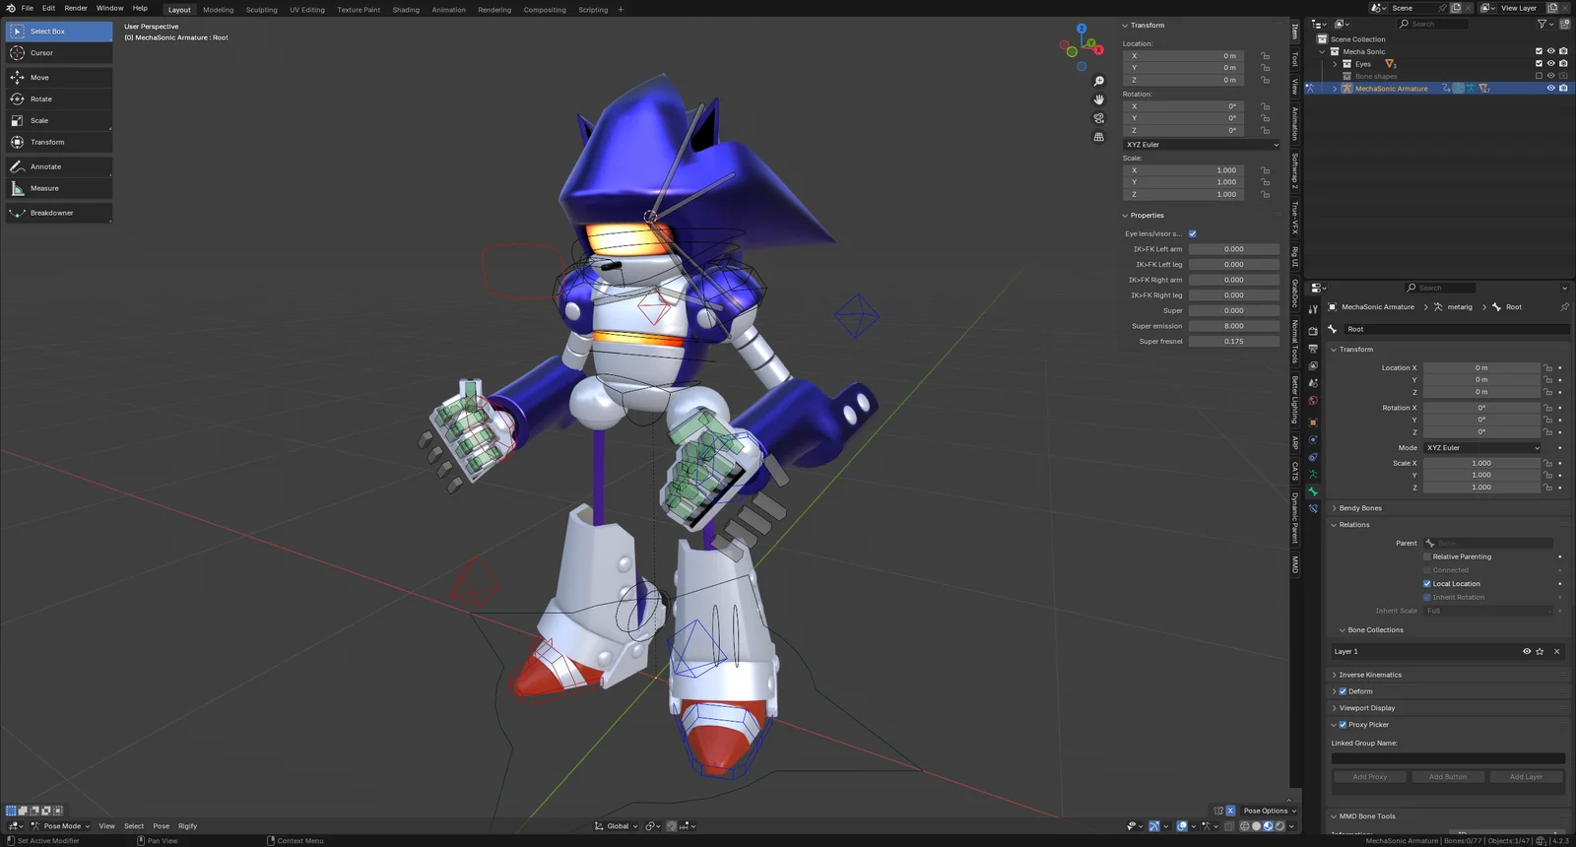Image resolution: width=1576 pixels, height=847 pixels.
Task: Expand Inverse Kinematics panel
Action: click(1369, 675)
